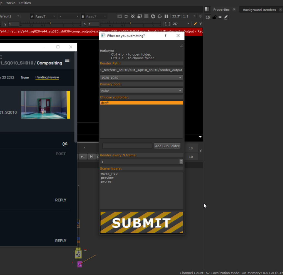Expand the double-chevron at second viewer toolbar end

(200, 24)
